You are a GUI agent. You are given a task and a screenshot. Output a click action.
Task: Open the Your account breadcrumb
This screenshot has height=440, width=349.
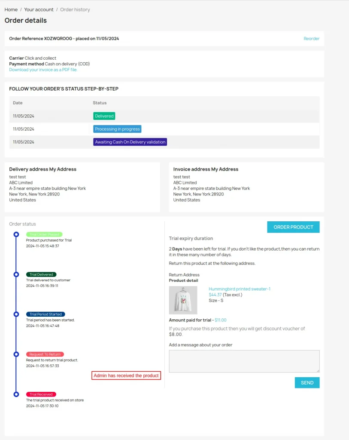(39, 9)
